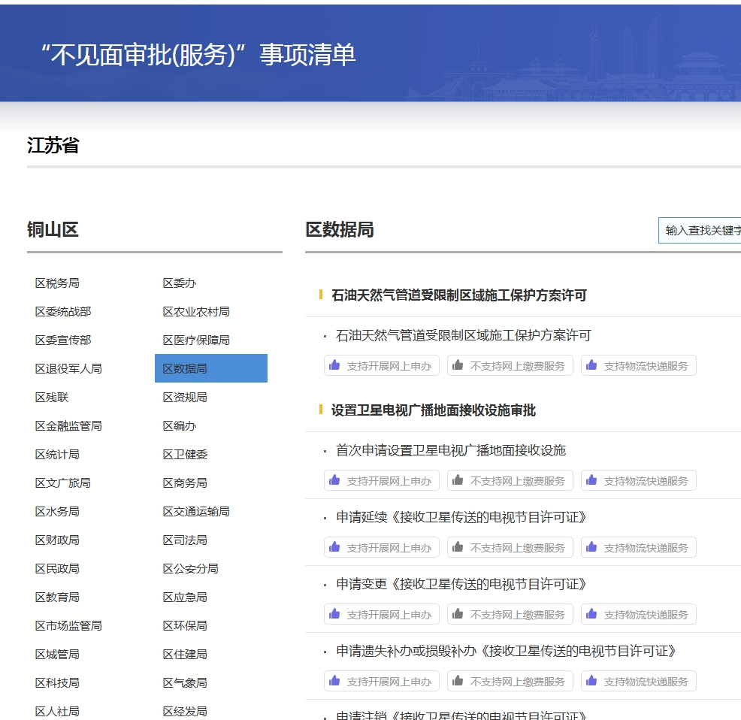This screenshot has height=720, width=741.
Task: Click thumbs-up icon for 支持开展网上申办 under 申请变更《接收卫星传送的电视节目许可证》
Action: pos(334,614)
